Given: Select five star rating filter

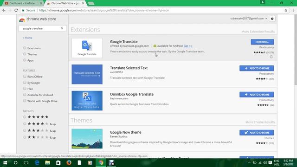Looking at the screenshot, I should click(25, 117).
